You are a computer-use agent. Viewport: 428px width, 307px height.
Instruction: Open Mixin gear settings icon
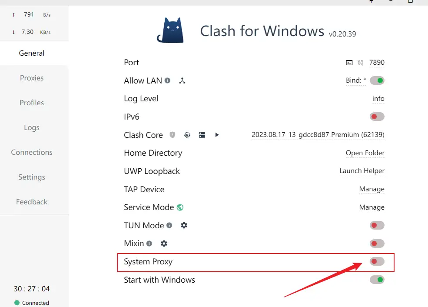tap(164, 244)
